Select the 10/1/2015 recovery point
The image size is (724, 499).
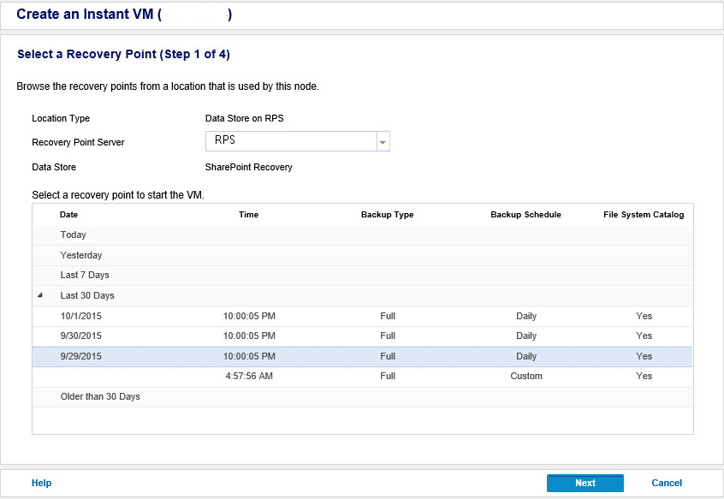80,315
